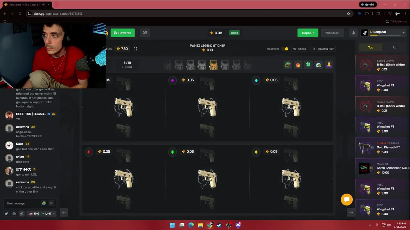Click the red player diamond icon

pos(89,152)
